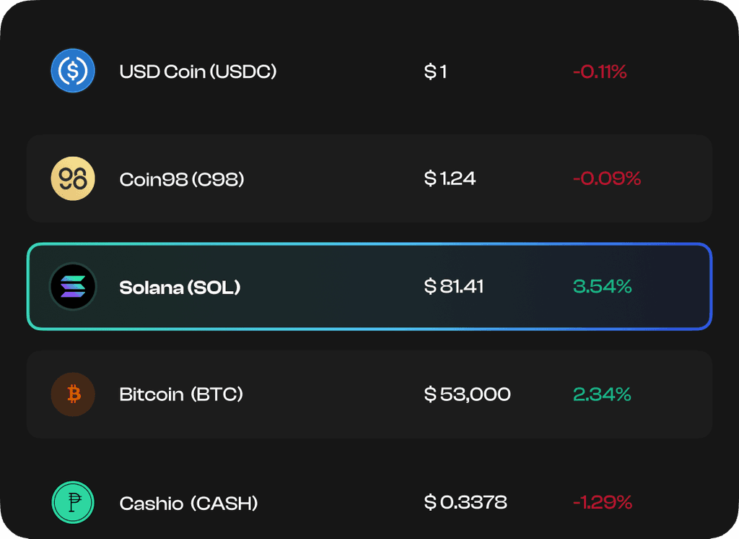Open the Cashio (CASH) name label
The width and height of the screenshot is (739, 539).
click(x=188, y=503)
